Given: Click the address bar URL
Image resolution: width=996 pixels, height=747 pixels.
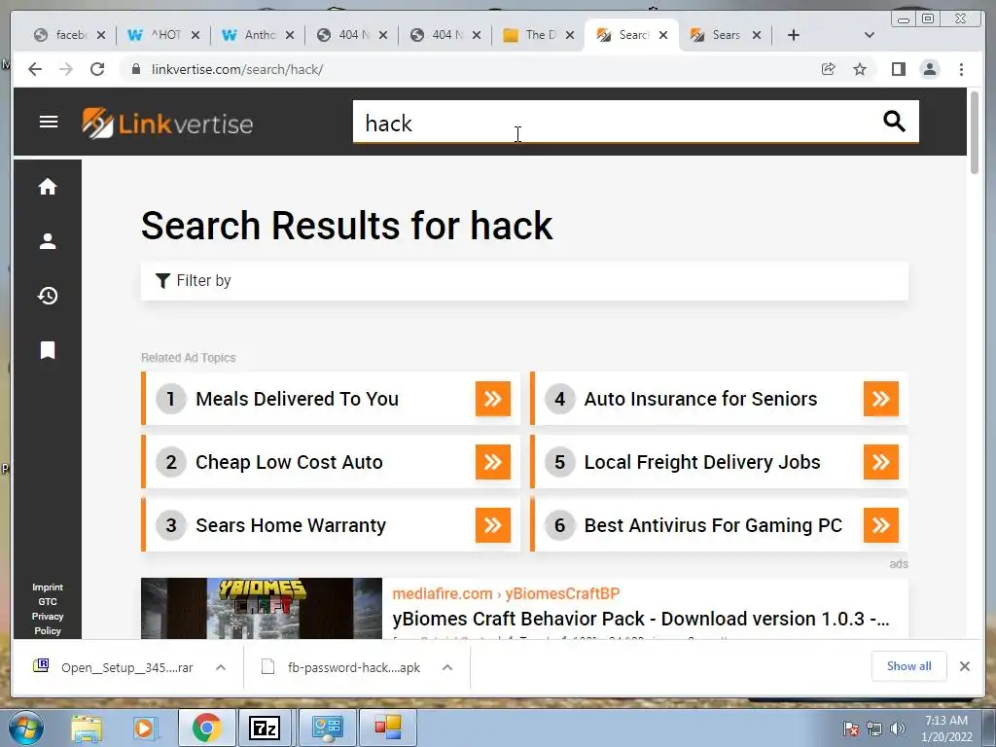Looking at the screenshot, I should pyautogui.click(x=237, y=69).
